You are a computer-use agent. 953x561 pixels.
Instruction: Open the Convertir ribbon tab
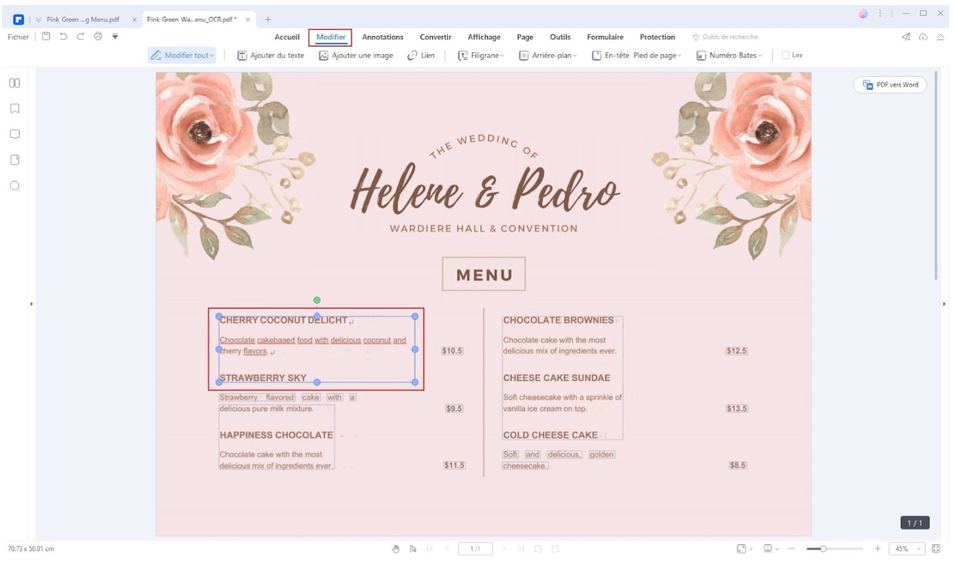435,37
